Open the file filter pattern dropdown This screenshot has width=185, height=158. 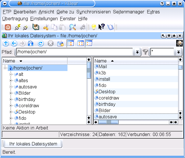click(x=178, y=52)
